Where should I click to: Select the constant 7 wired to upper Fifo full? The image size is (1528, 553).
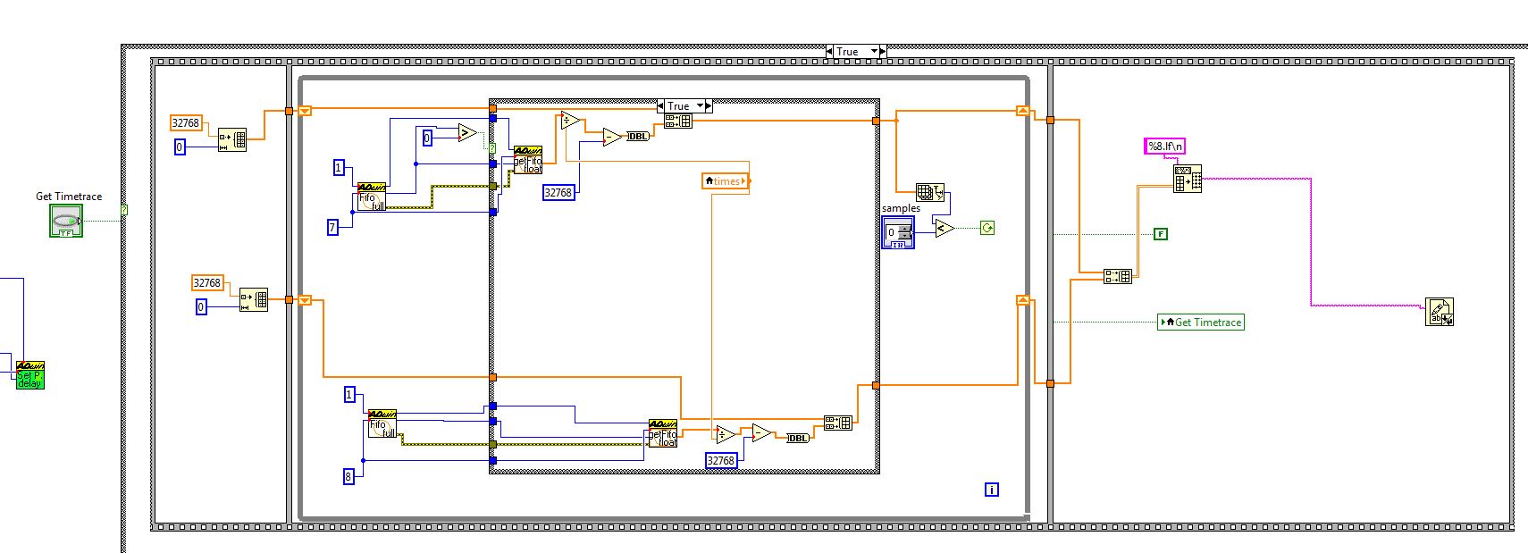332,228
